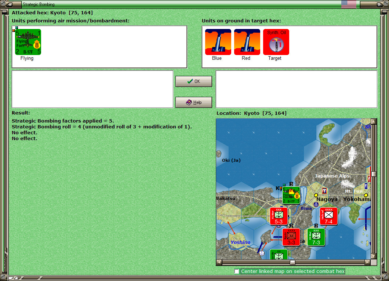Click the Blue factory icon
The width and height of the screenshot is (389, 281).
[x=218, y=42]
